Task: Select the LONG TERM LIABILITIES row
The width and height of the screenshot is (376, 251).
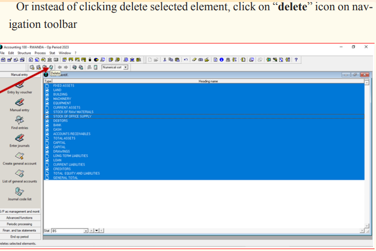Action: [x=204, y=156]
